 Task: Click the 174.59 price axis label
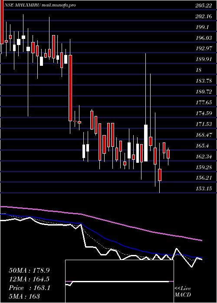pos(204,113)
